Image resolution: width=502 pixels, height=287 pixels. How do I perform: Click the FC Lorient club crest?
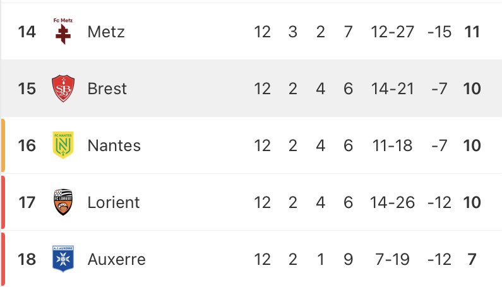point(63,202)
